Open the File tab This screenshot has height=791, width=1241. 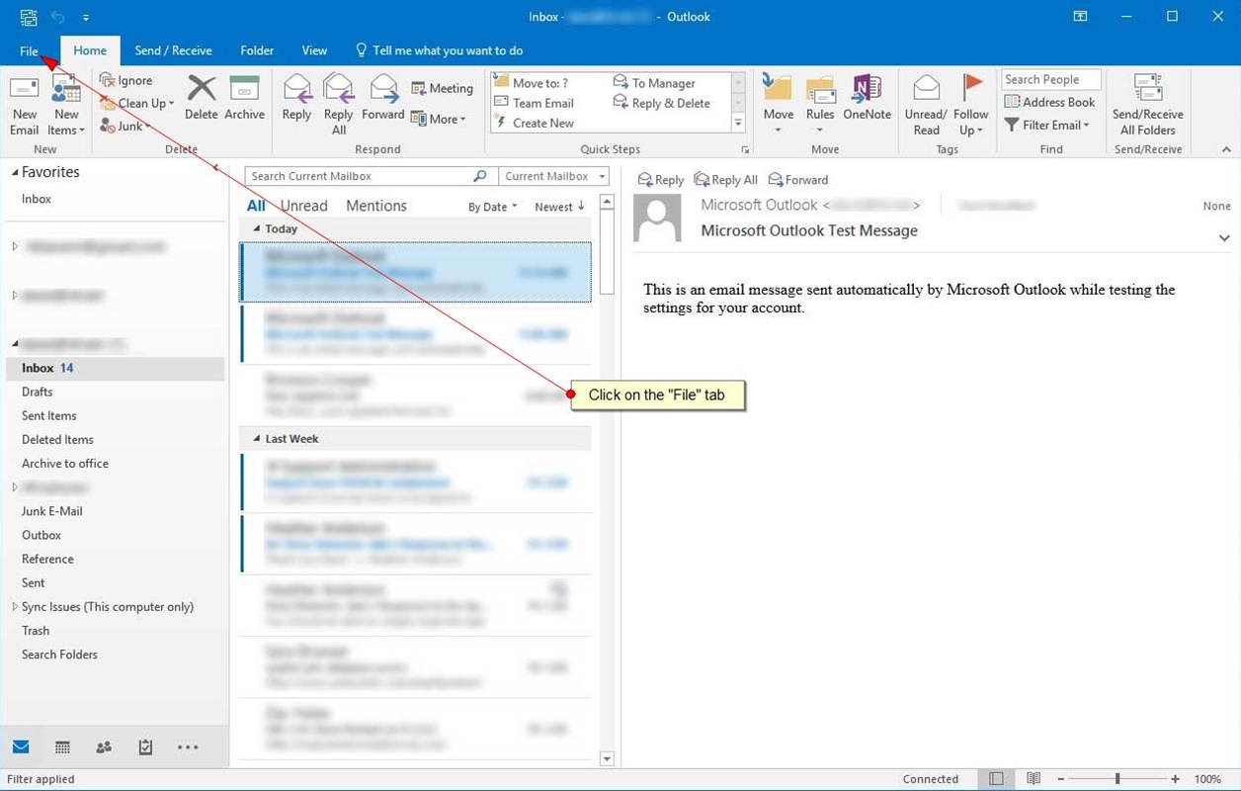click(x=29, y=50)
